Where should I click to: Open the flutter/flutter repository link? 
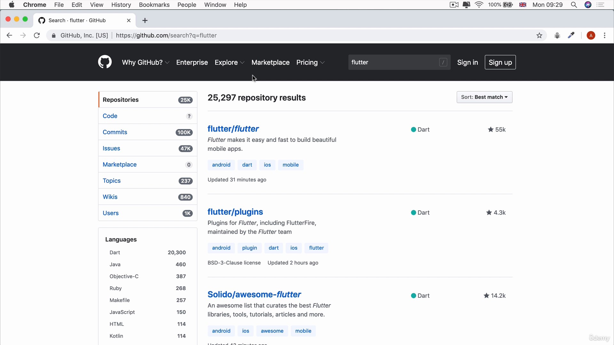[x=233, y=129]
